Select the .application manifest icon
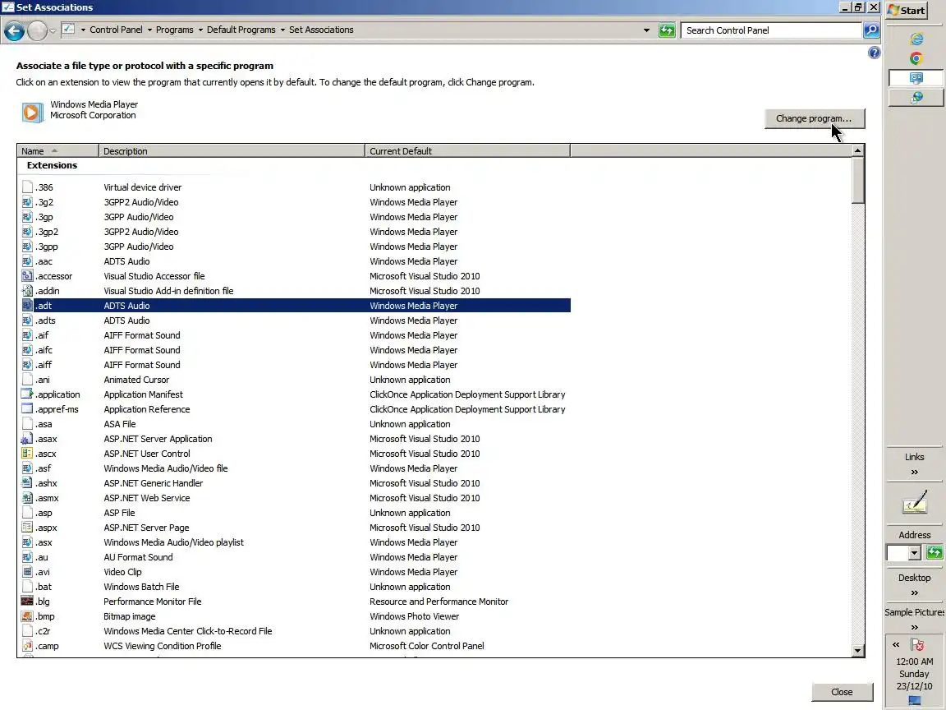The height and width of the screenshot is (710, 946). 27,394
